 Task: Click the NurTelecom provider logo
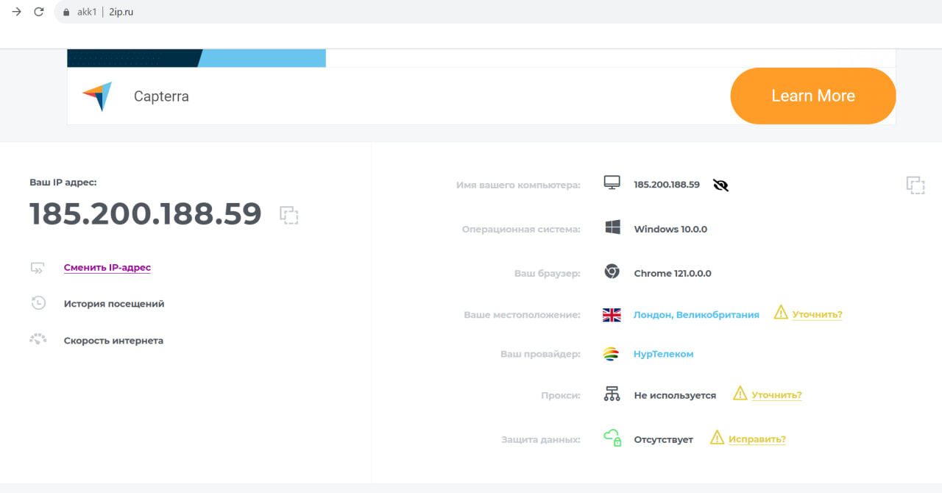611,354
